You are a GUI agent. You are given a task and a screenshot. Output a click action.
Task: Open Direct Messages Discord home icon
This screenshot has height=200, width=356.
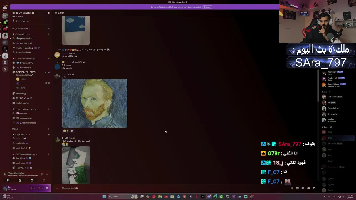5,8
